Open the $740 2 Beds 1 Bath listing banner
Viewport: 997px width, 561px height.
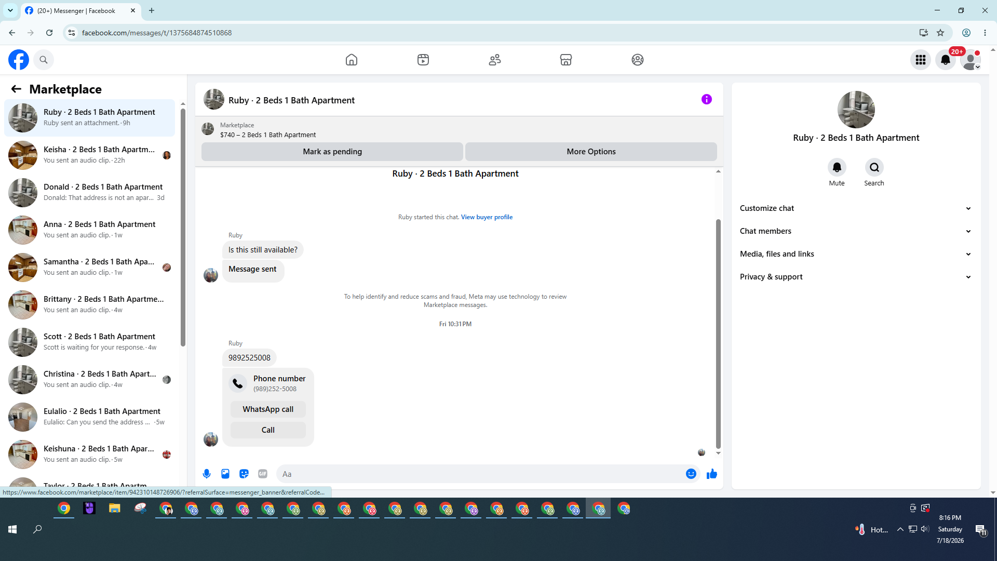pos(459,130)
